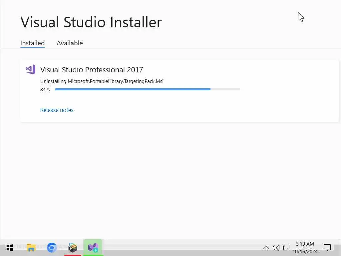Open the WinRAR archive taskbar icon
Viewport: 341px width, 256px height.
(x=73, y=248)
